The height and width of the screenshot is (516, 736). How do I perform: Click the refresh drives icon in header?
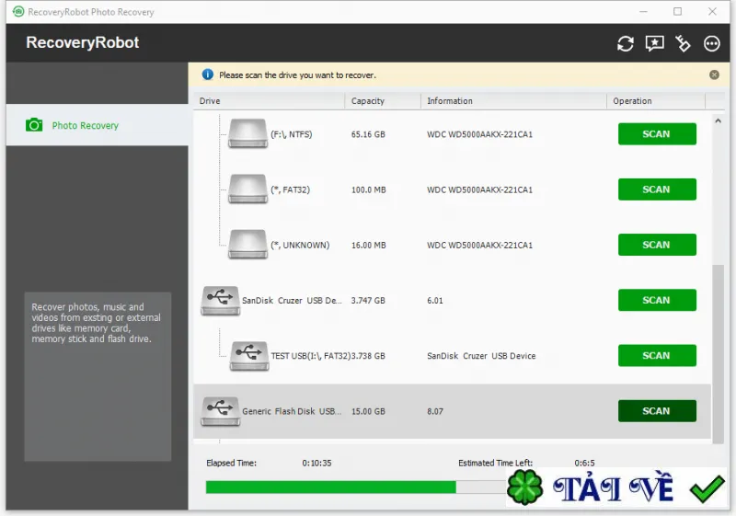point(626,43)
